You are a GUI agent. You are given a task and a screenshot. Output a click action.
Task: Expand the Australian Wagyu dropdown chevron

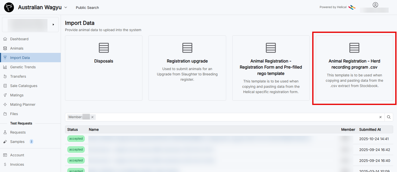(66, 7)
